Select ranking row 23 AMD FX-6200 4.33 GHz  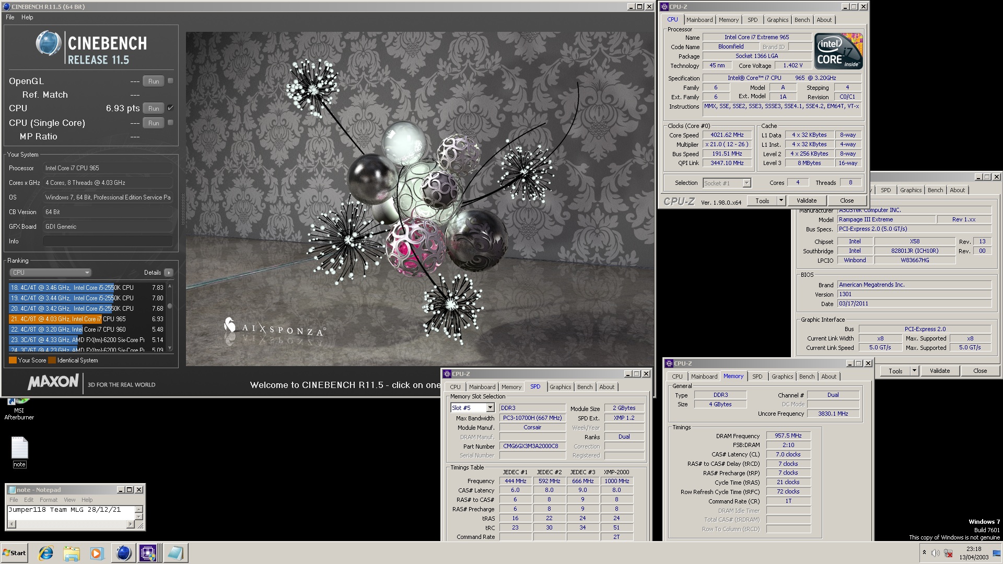(87, 340)
